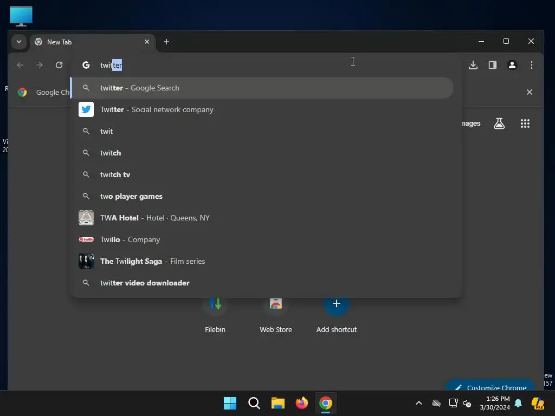This screenshot has width=555, height=416.
Task: Pick the 'twitch' search suggestion
Action: pyautogui.click(x=262, y=153)
